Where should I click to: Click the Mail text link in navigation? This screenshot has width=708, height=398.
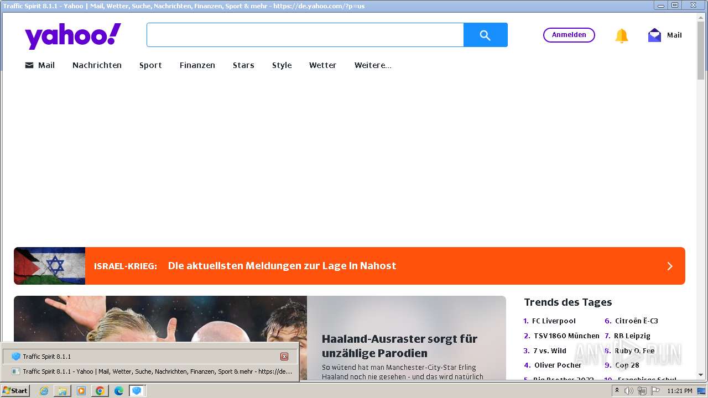pyautogui.click(x=46, y=65)
